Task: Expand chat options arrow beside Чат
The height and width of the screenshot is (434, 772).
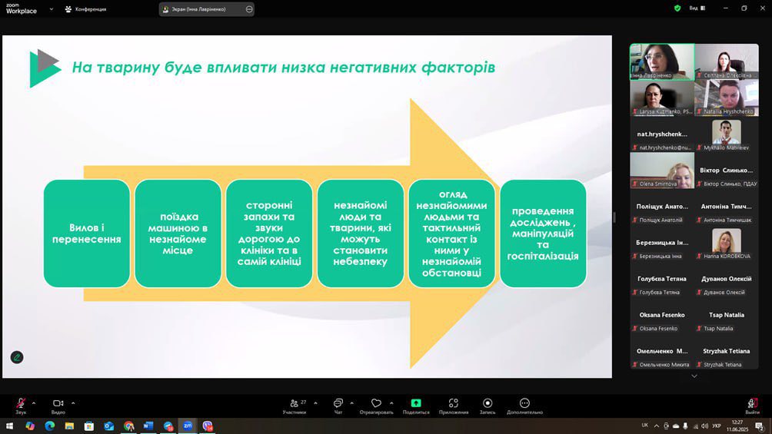Action: 351,403
